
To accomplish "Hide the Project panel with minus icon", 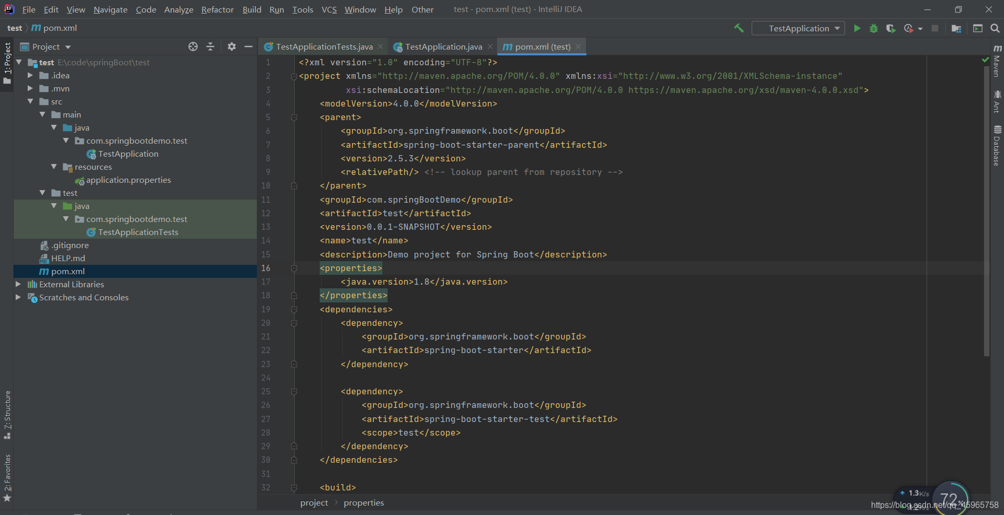I will click(249, 46).
